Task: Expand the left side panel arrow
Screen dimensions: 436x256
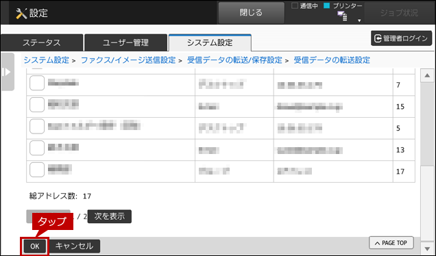Action: pos(8,72)
